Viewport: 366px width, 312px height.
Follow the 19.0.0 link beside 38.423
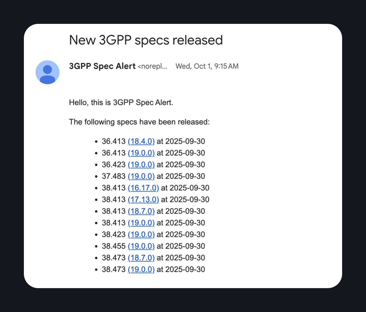coord(141,234)
